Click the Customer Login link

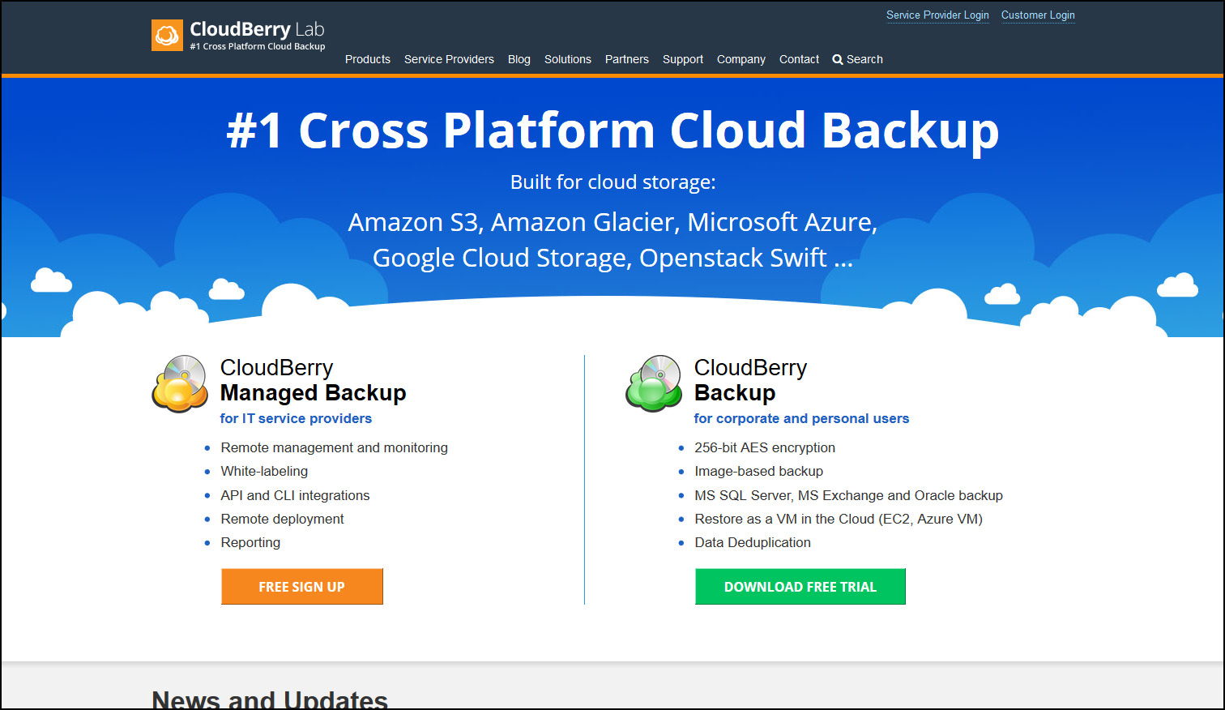[1038, 15]
